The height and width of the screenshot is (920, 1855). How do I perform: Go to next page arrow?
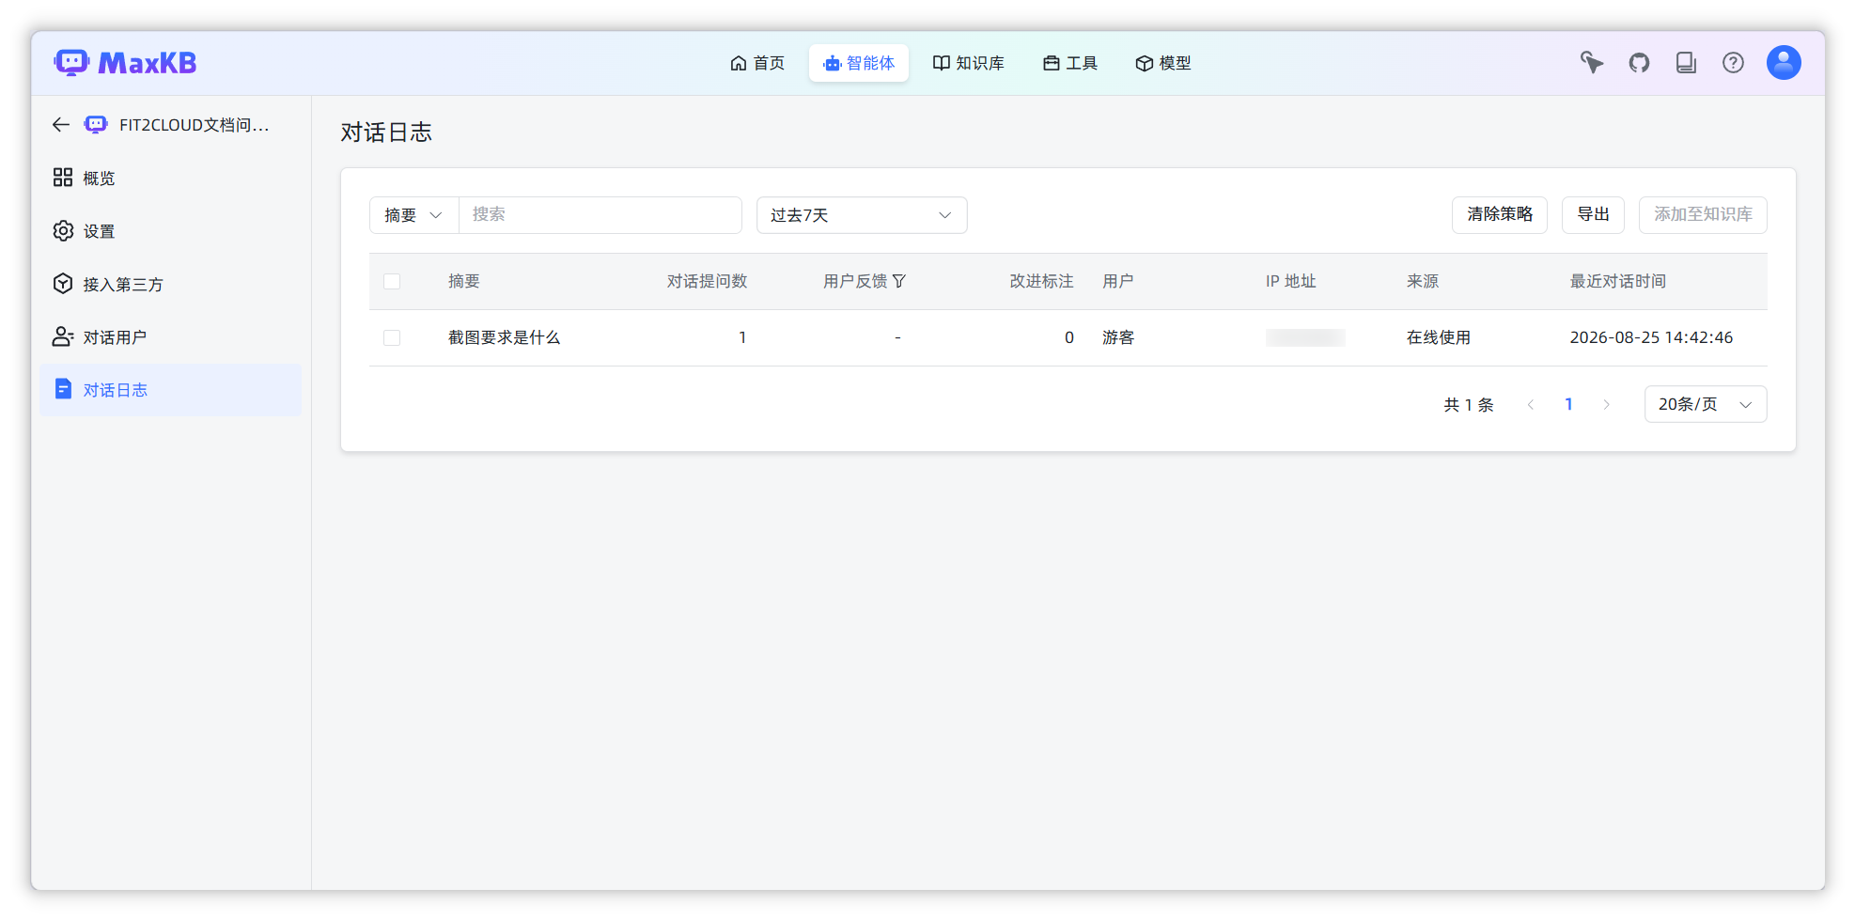click(1606, 404)
